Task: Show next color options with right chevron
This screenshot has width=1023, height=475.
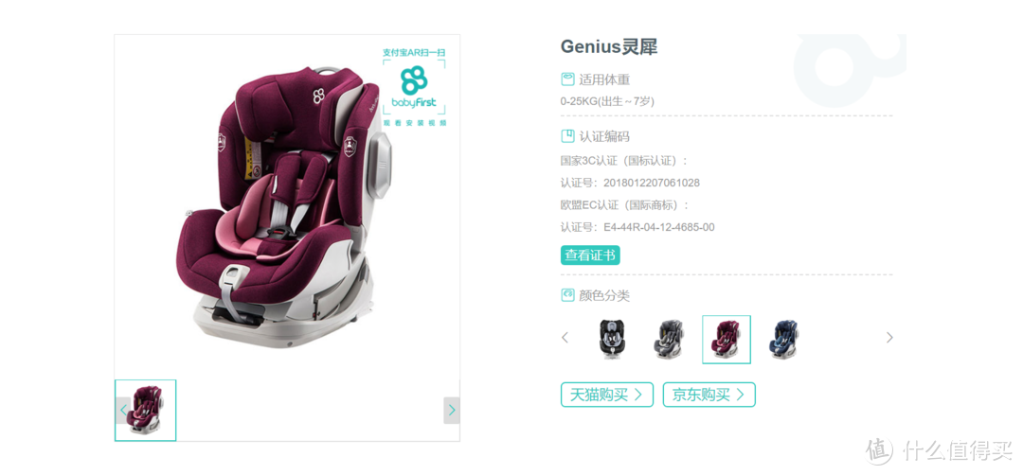Action: click(x=889, y=338)
